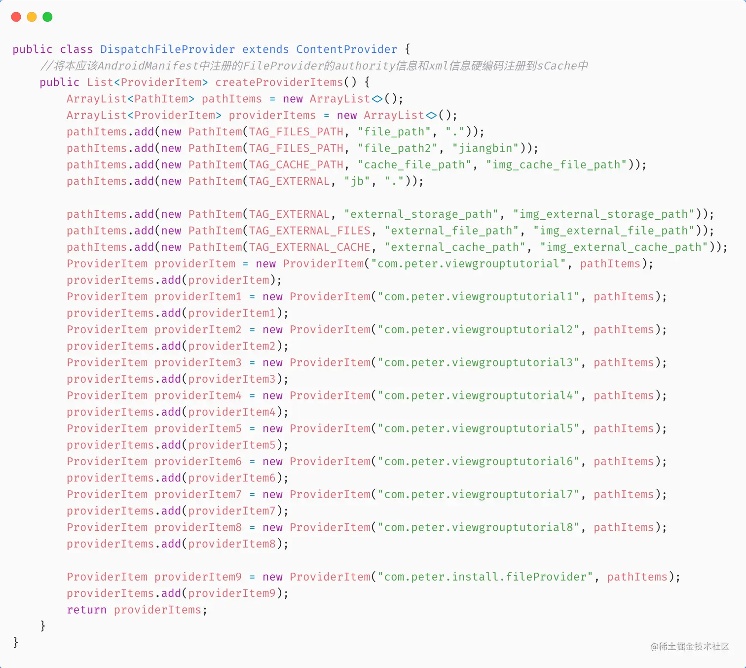Click the "img_external_cache_path" string
The image size is (746, 668).
[x=624, y=247]
